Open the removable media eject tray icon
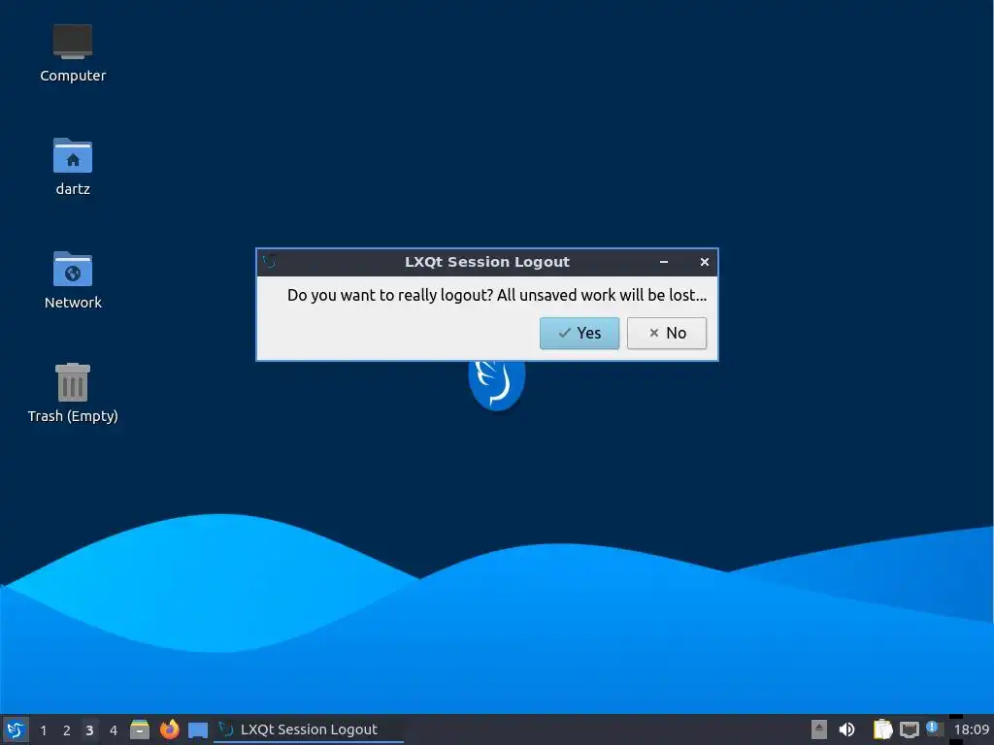 [x=819, y=729]
